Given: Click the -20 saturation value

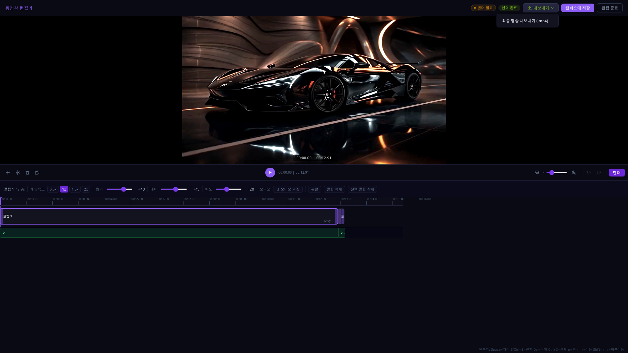Looking at the screenshot, I should (251, 189).
